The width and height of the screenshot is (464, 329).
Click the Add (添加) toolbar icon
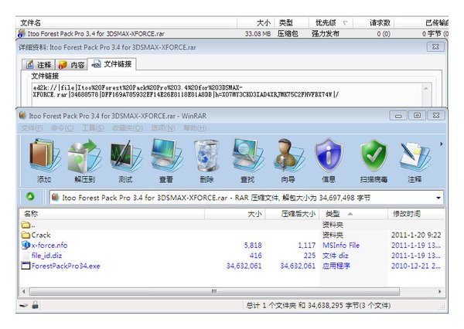[44, 160]
